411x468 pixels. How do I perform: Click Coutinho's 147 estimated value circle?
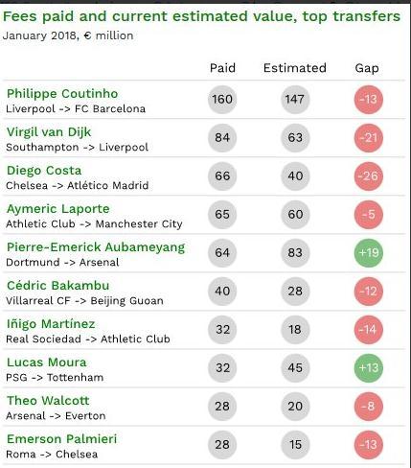295,100
